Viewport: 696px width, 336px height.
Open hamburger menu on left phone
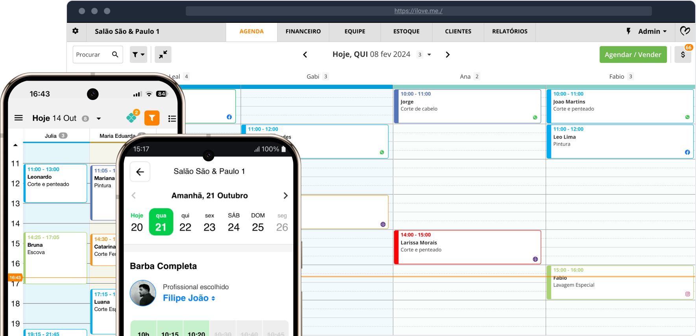point(19,118)
